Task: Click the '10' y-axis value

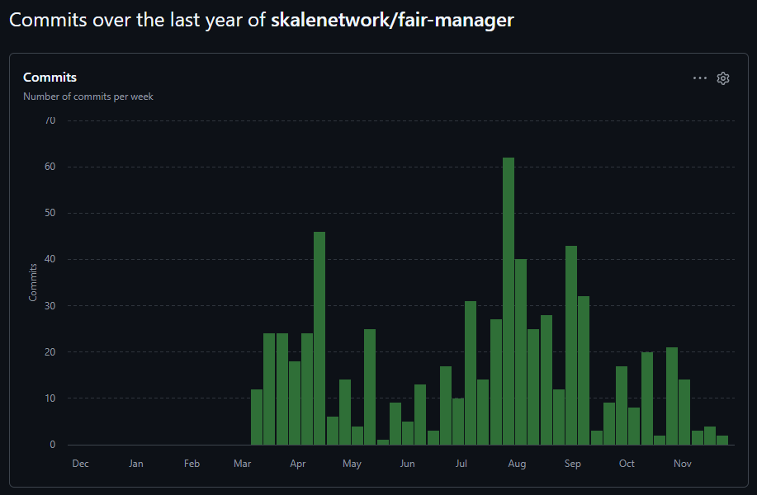Action: tap(50, 398)
